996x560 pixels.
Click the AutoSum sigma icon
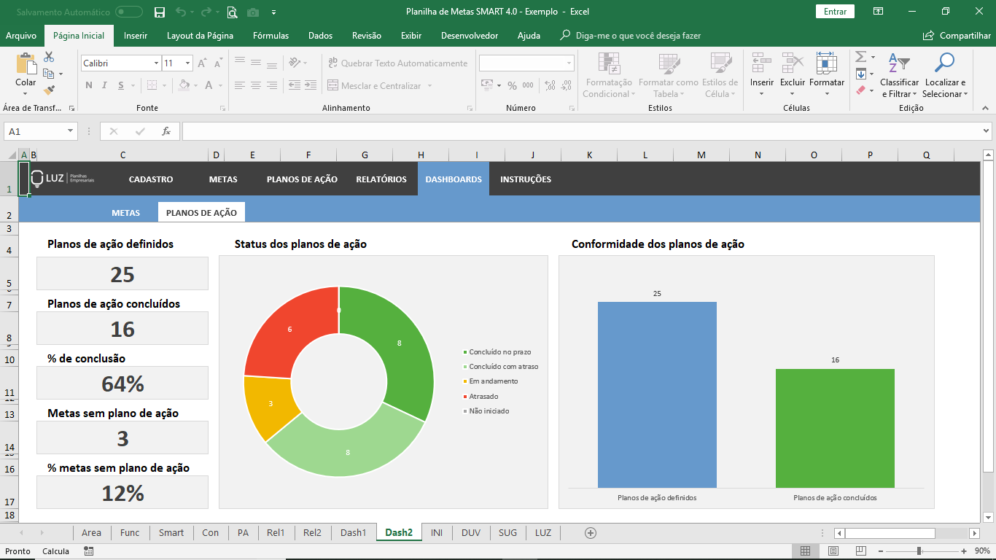tap(860, 57)
